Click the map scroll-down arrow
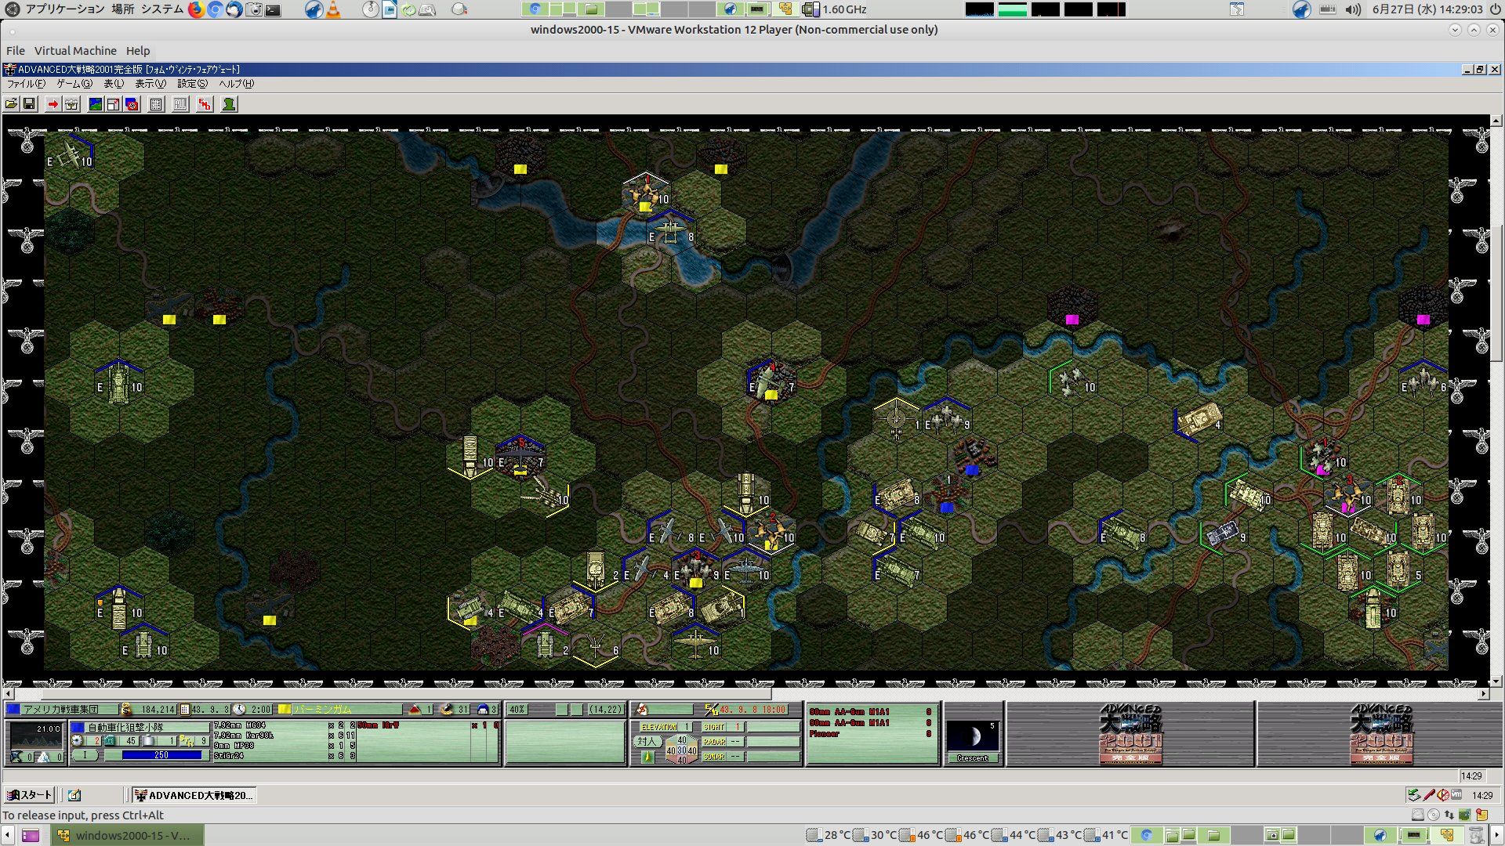Viewport: 1505px width, 846px height. click(x=1496, y=681)
